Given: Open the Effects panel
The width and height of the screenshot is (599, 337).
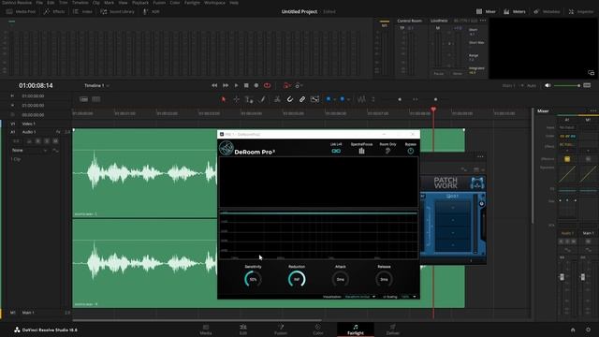Looking at the screenshot, I should pyautogui.click(x=54, y=12).
